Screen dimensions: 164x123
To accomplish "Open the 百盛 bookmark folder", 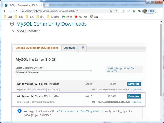I will 8,16.
